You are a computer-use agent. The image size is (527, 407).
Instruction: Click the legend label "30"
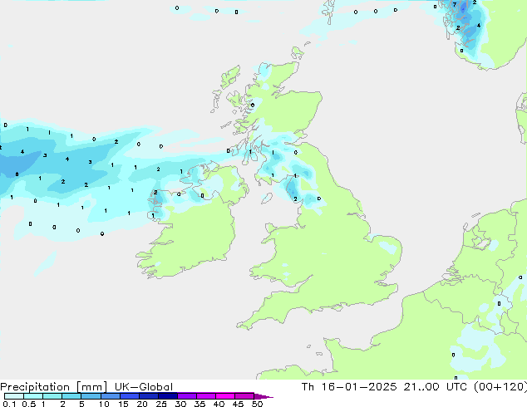[x=180, y=404]
